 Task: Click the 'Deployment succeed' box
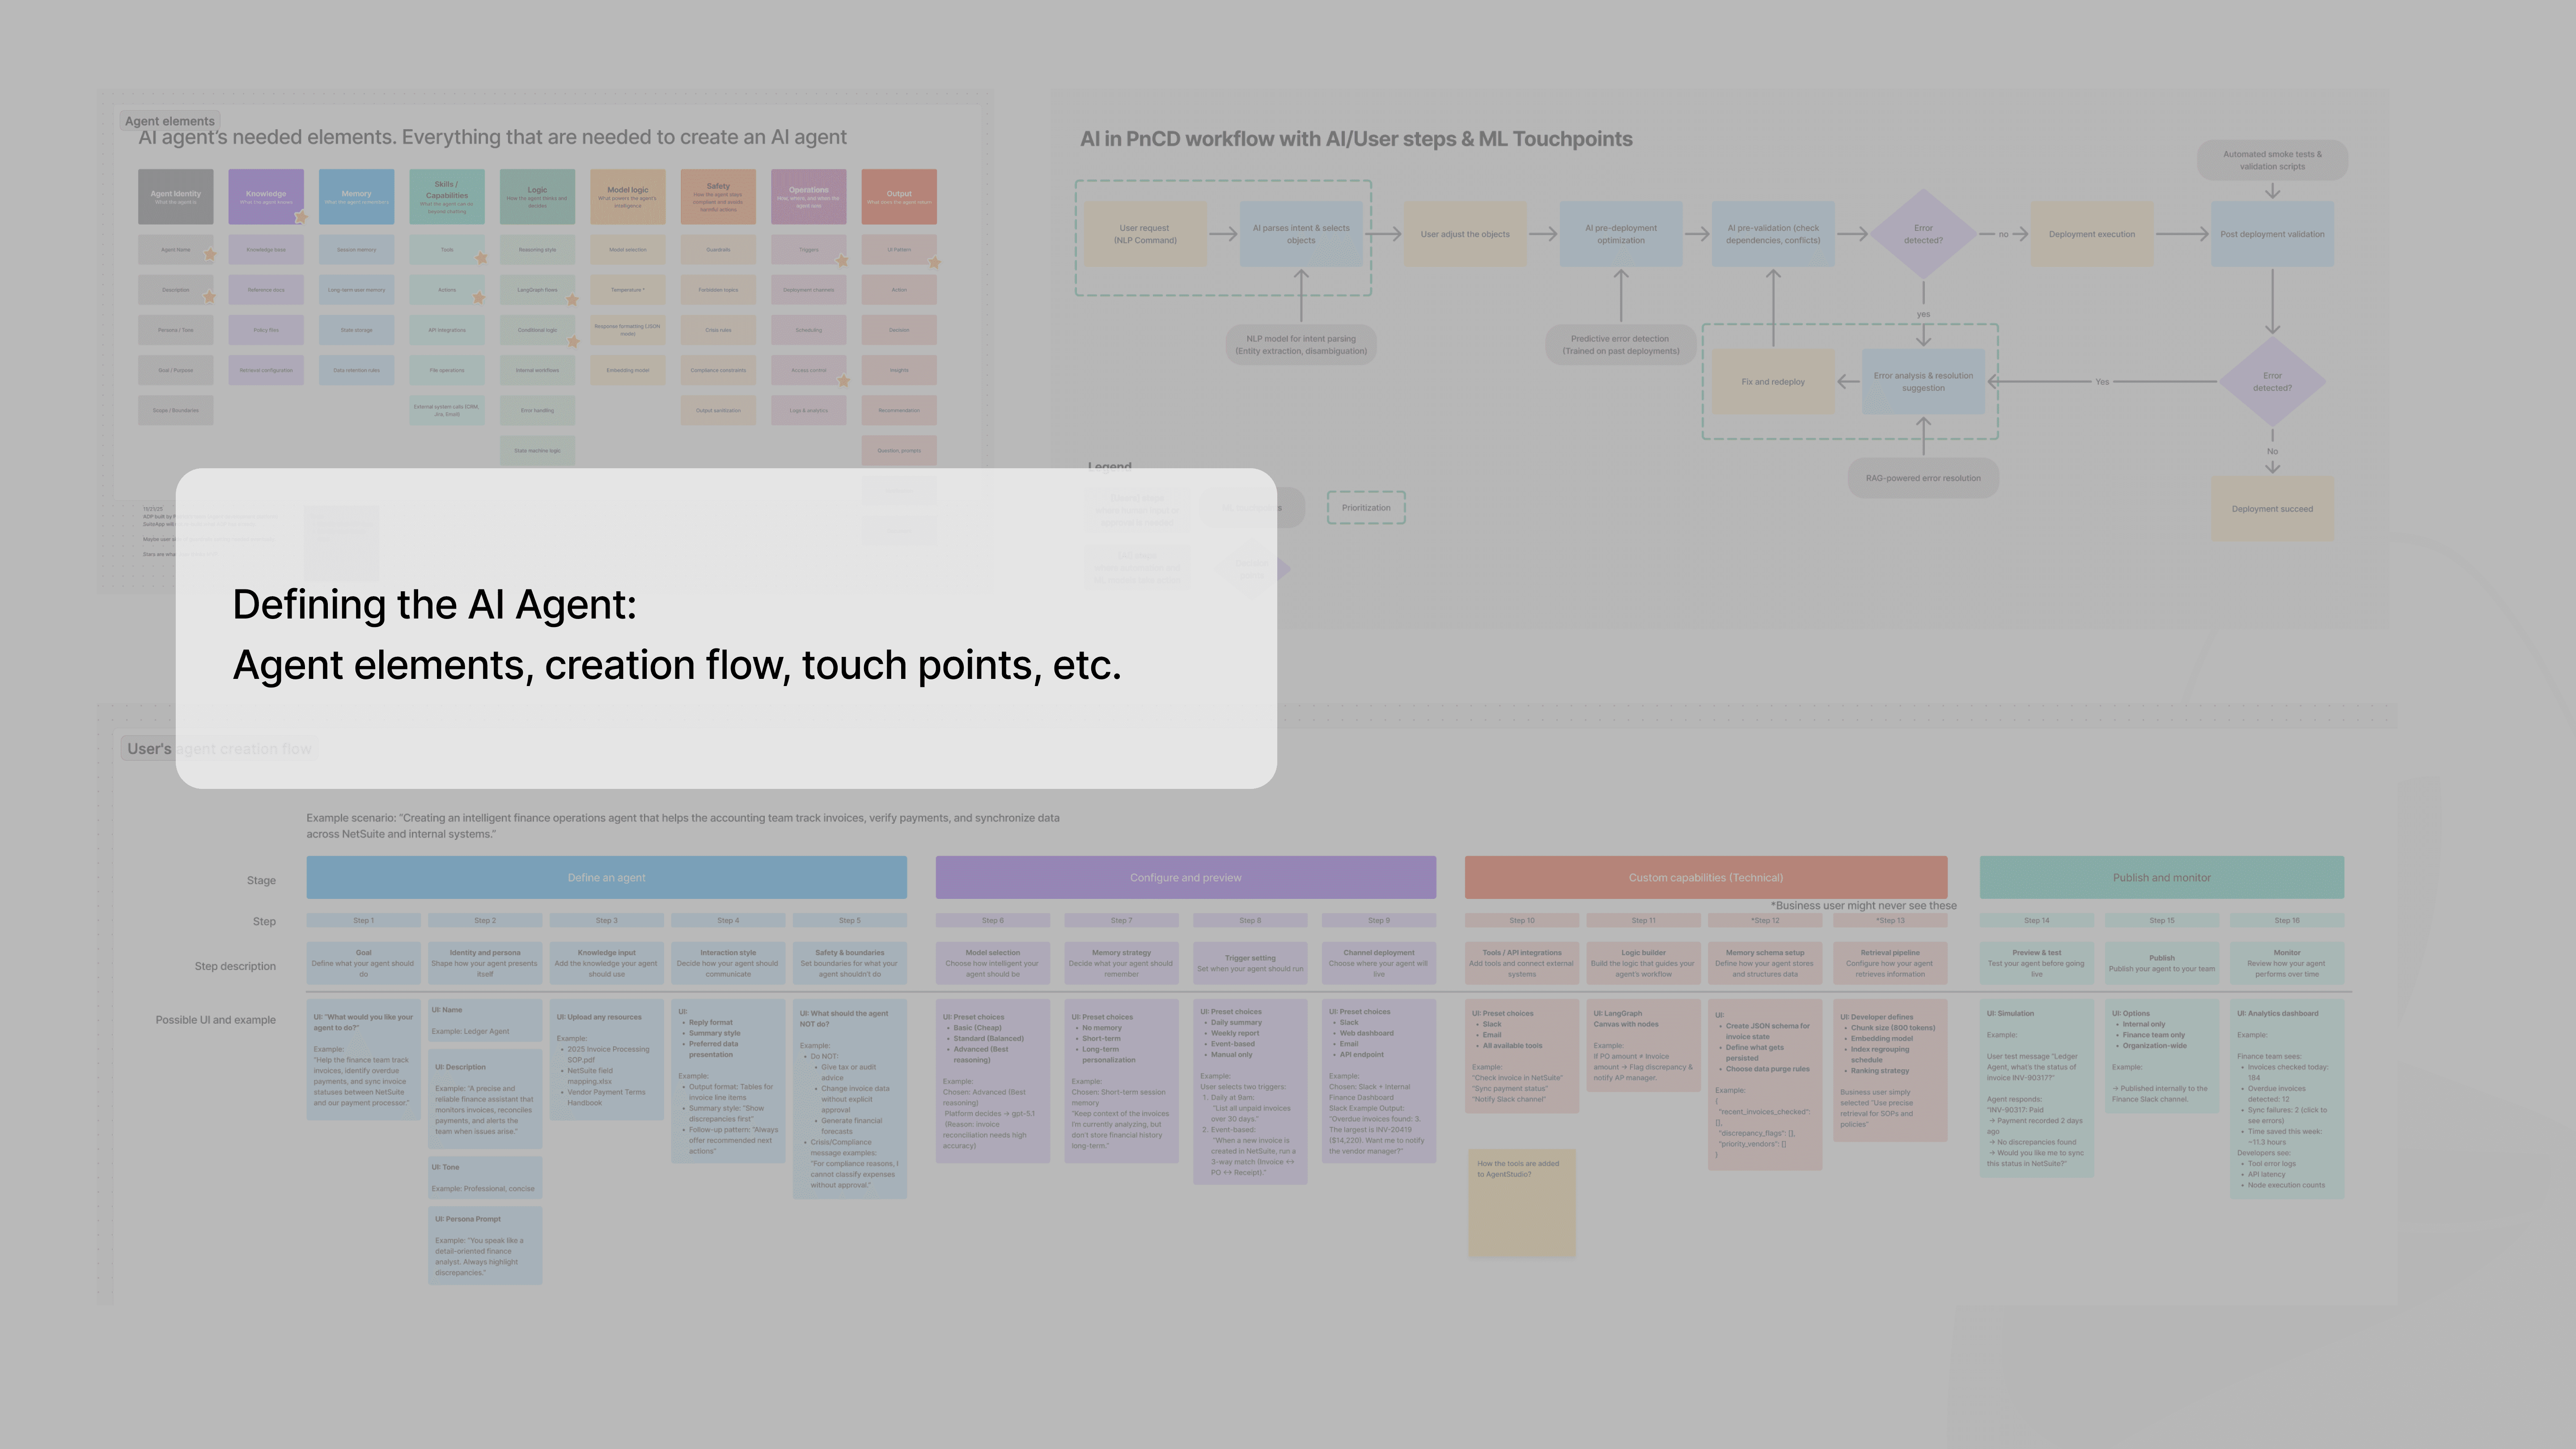(2271, 508)
